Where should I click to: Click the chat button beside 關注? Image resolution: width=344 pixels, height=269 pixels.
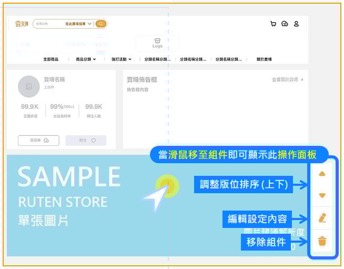point(38,141)
